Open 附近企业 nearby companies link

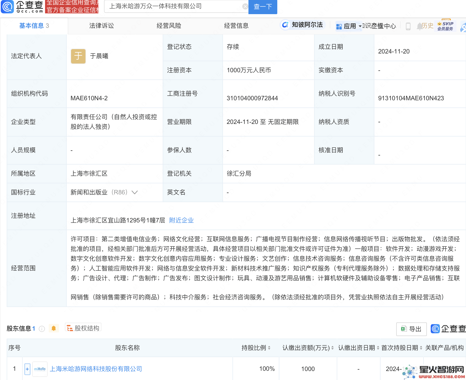coord(181,220)
